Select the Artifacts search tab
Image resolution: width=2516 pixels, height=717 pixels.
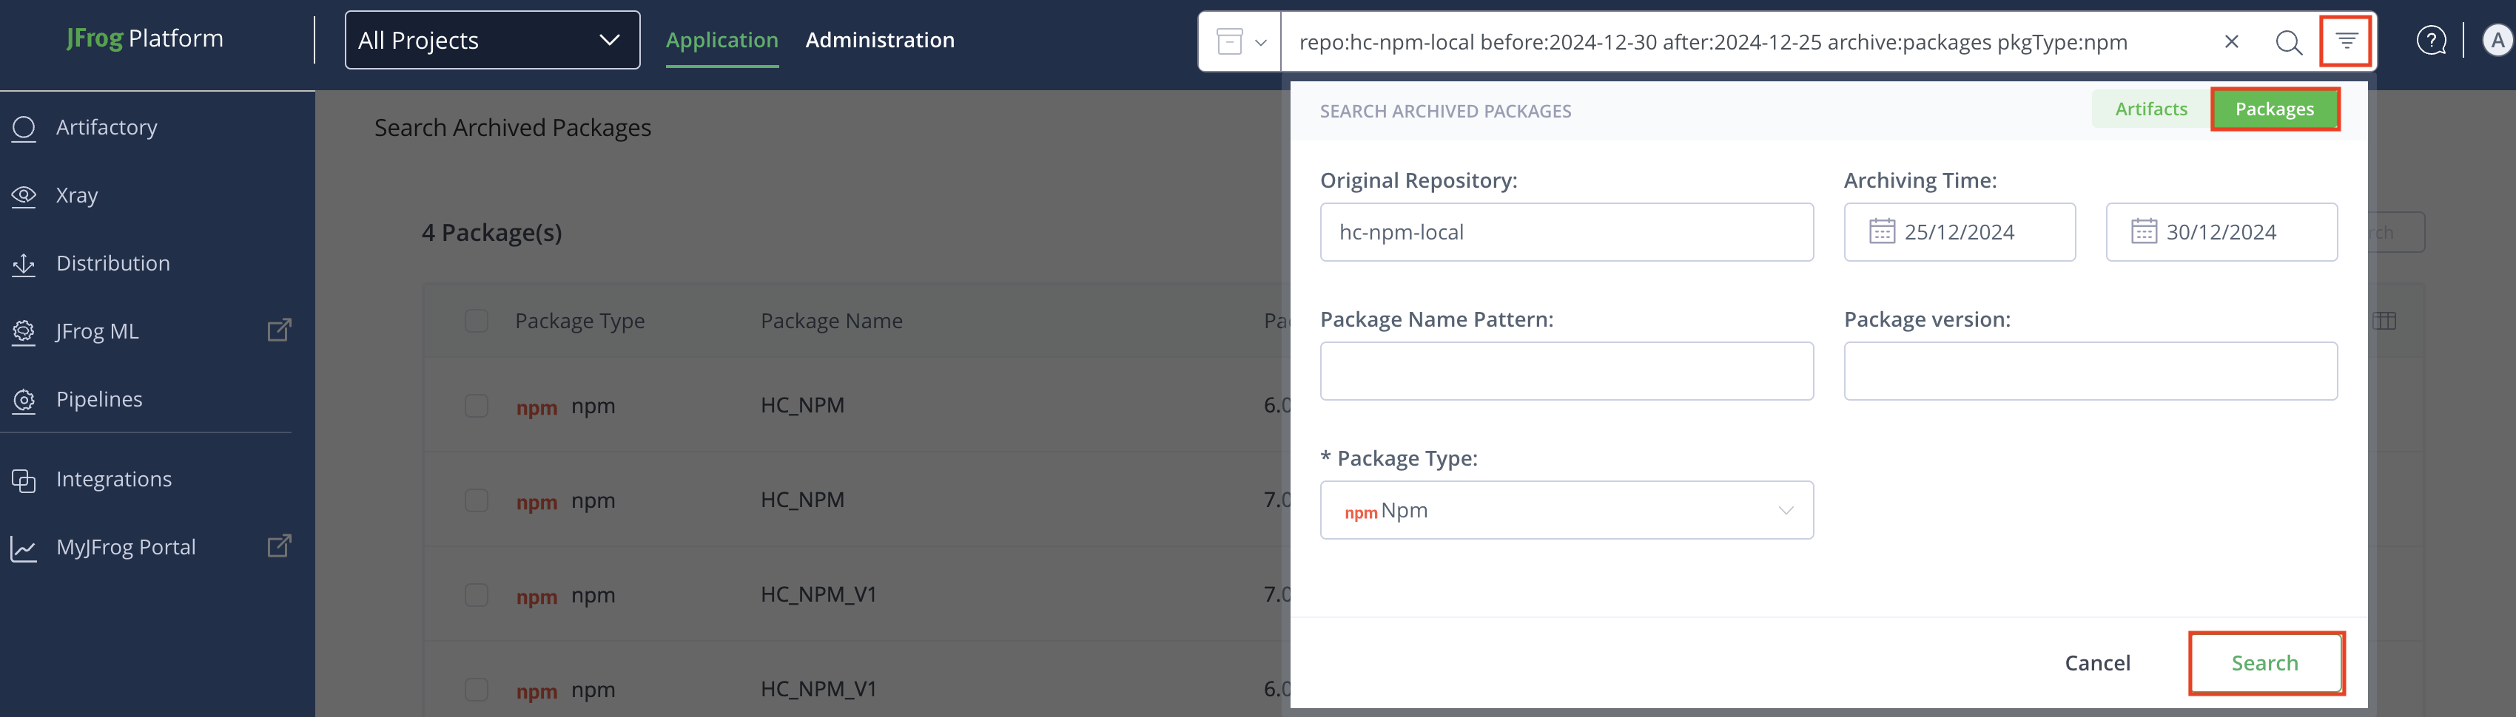click(2150, 109)
